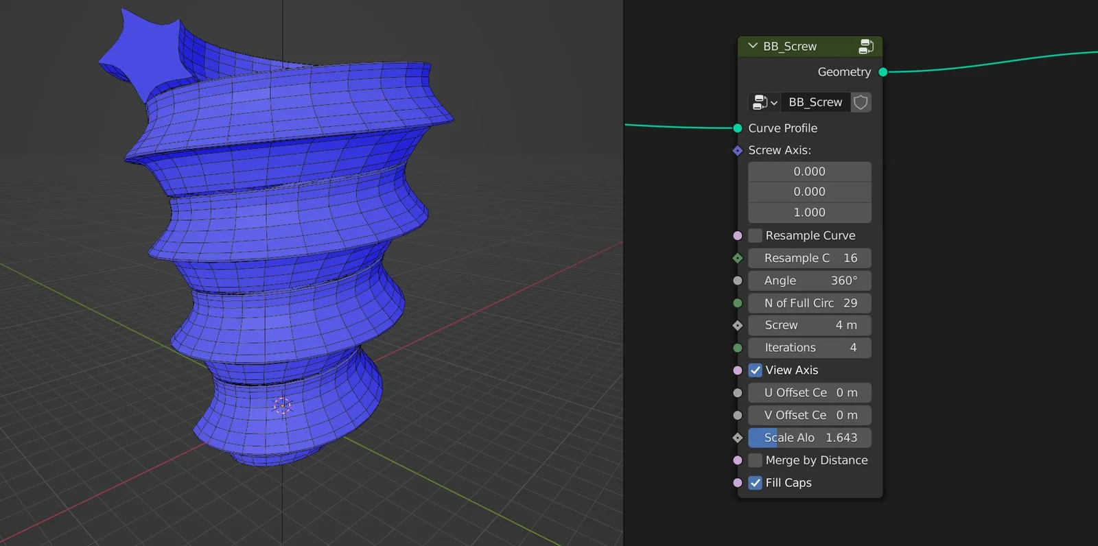Click the node group icon in BB_Screw header

866,46
